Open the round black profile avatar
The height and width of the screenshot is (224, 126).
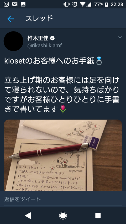13,41
